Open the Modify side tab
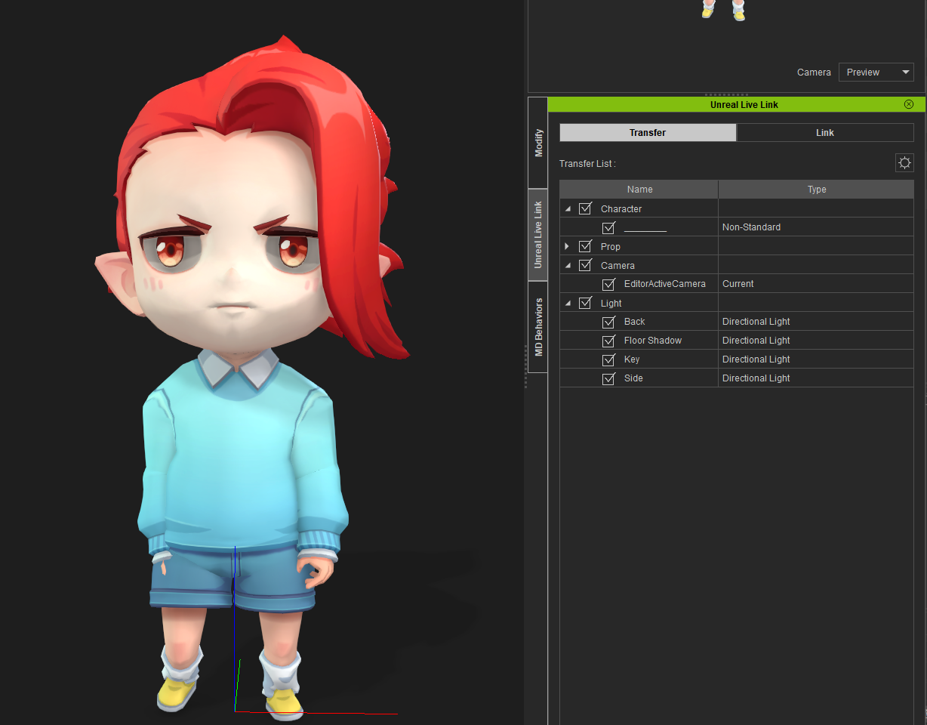This screenshot has width=927, height=725. tap(538, 143)
